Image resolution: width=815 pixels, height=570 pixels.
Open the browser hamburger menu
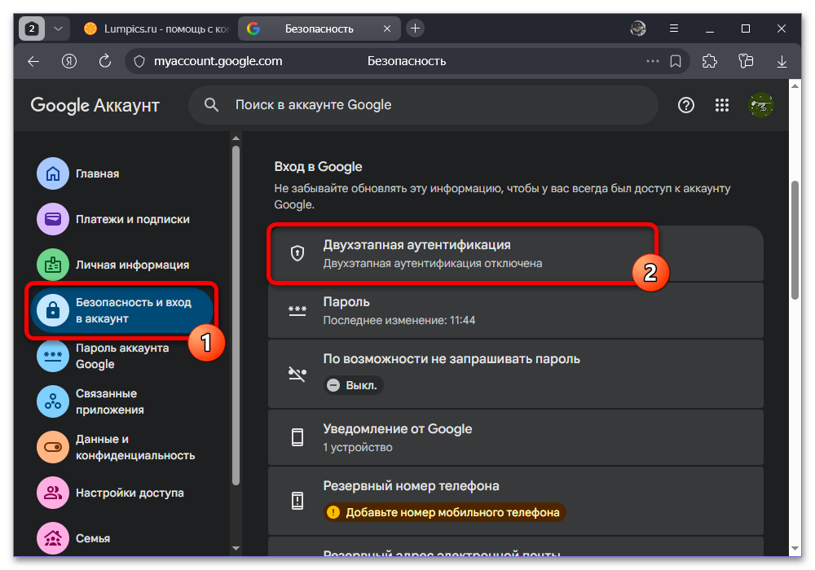tap(674, 28)
